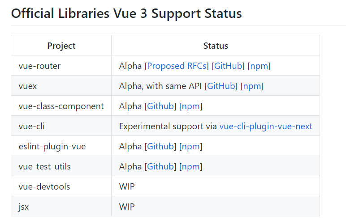The height and width of the screenshot is (224, 346).
Task: Visit the vue-test-utils npm link
Action: click(x=190, y=166)
